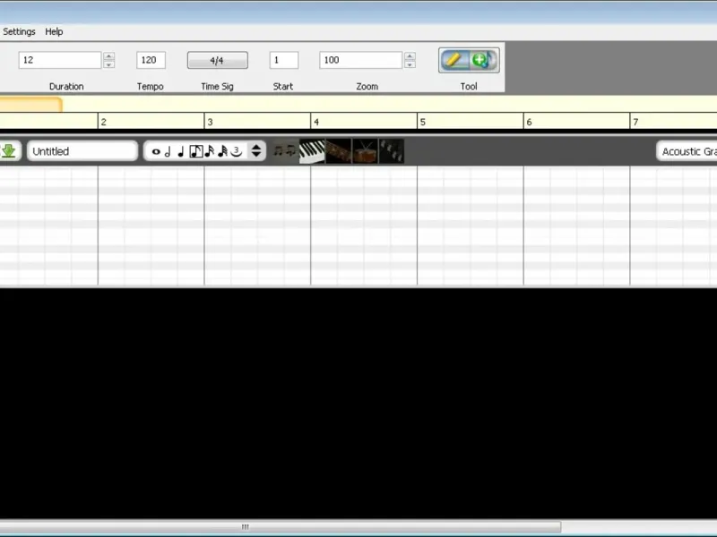717x537 pixels.
Task: Click the 4/4 Time Sig button
Action: (218, 60)
